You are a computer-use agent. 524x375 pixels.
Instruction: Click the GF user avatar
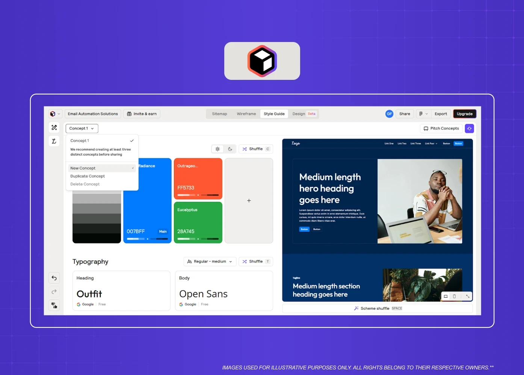(x=389, y=114)
